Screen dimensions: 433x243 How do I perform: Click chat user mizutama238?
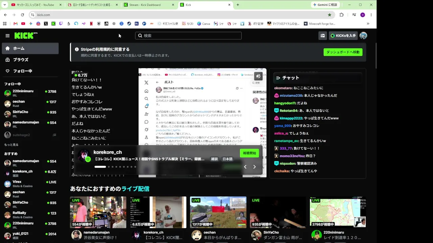pyautogui.click(x=291, y=96)
